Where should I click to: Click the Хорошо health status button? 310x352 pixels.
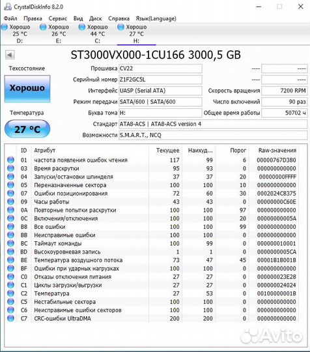[27, 89]
